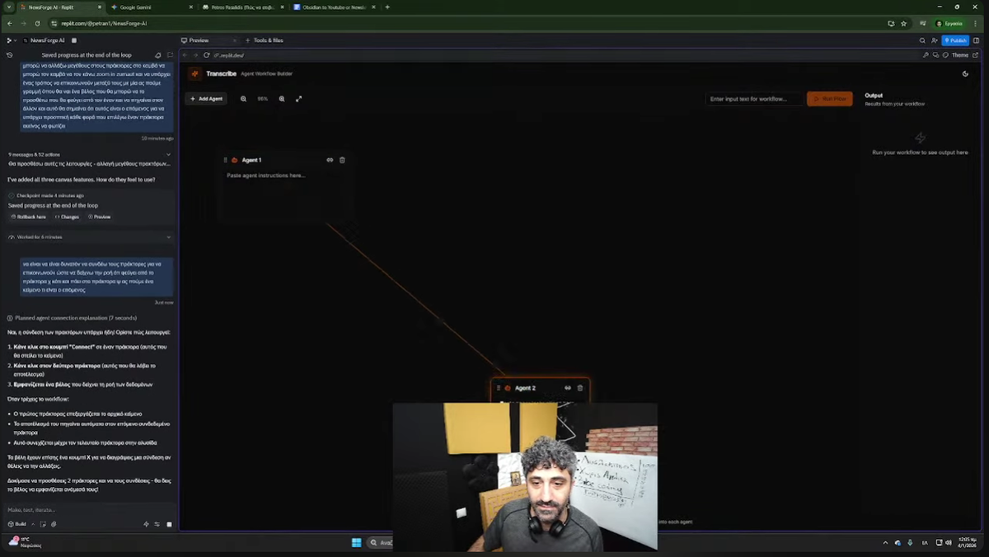Click the connect link icon on Agent 2
Viewport: 989px width, 557px height.
click(x=568, y=388)
